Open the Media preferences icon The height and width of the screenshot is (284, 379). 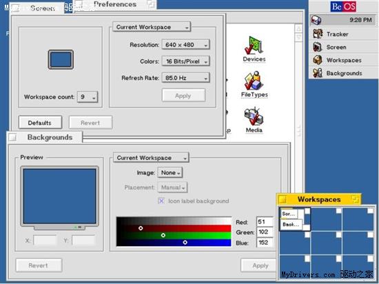[254, 120]
